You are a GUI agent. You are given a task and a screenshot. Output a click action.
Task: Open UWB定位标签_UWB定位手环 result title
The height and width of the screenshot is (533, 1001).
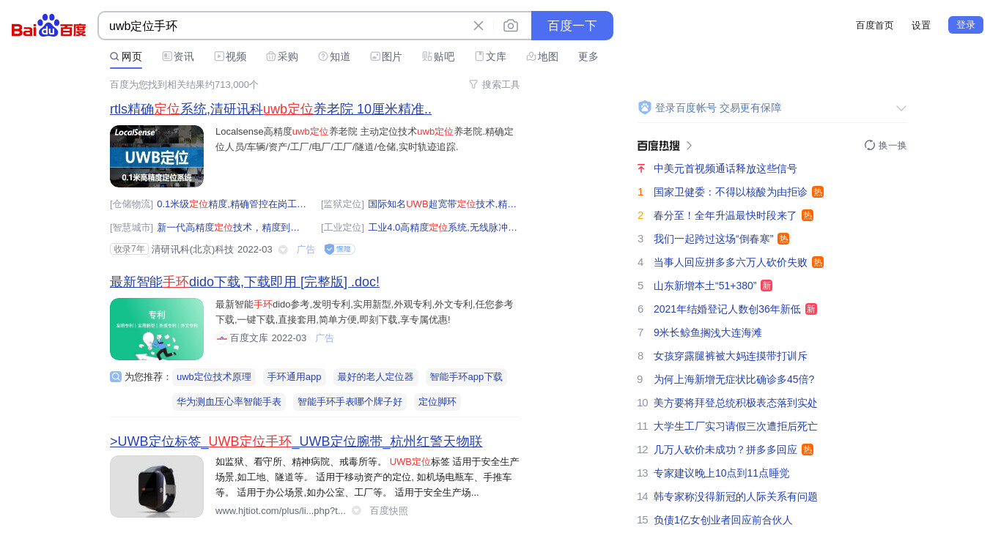point(296,441)
